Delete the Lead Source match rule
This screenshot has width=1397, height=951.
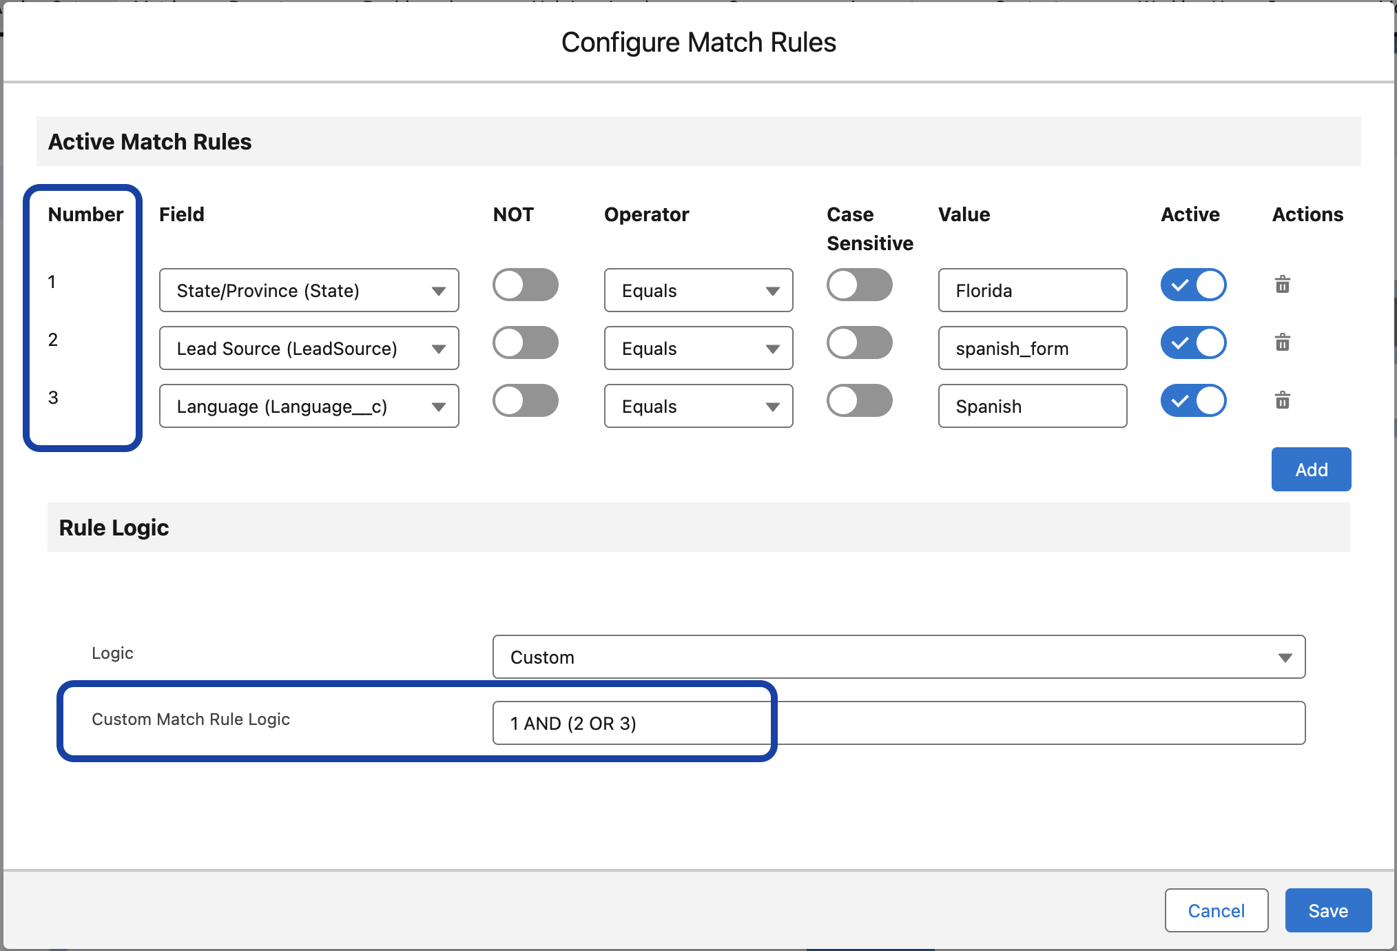click(1282, 342)
